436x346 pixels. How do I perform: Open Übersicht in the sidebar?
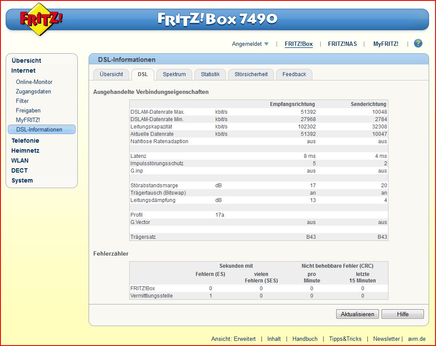(26, 61)
